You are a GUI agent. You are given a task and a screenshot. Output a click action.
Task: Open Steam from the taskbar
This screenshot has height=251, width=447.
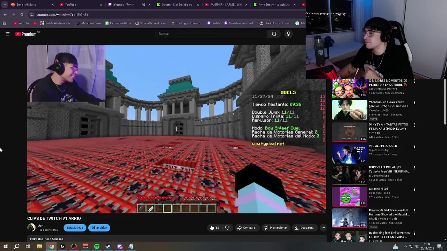point(108,246)
